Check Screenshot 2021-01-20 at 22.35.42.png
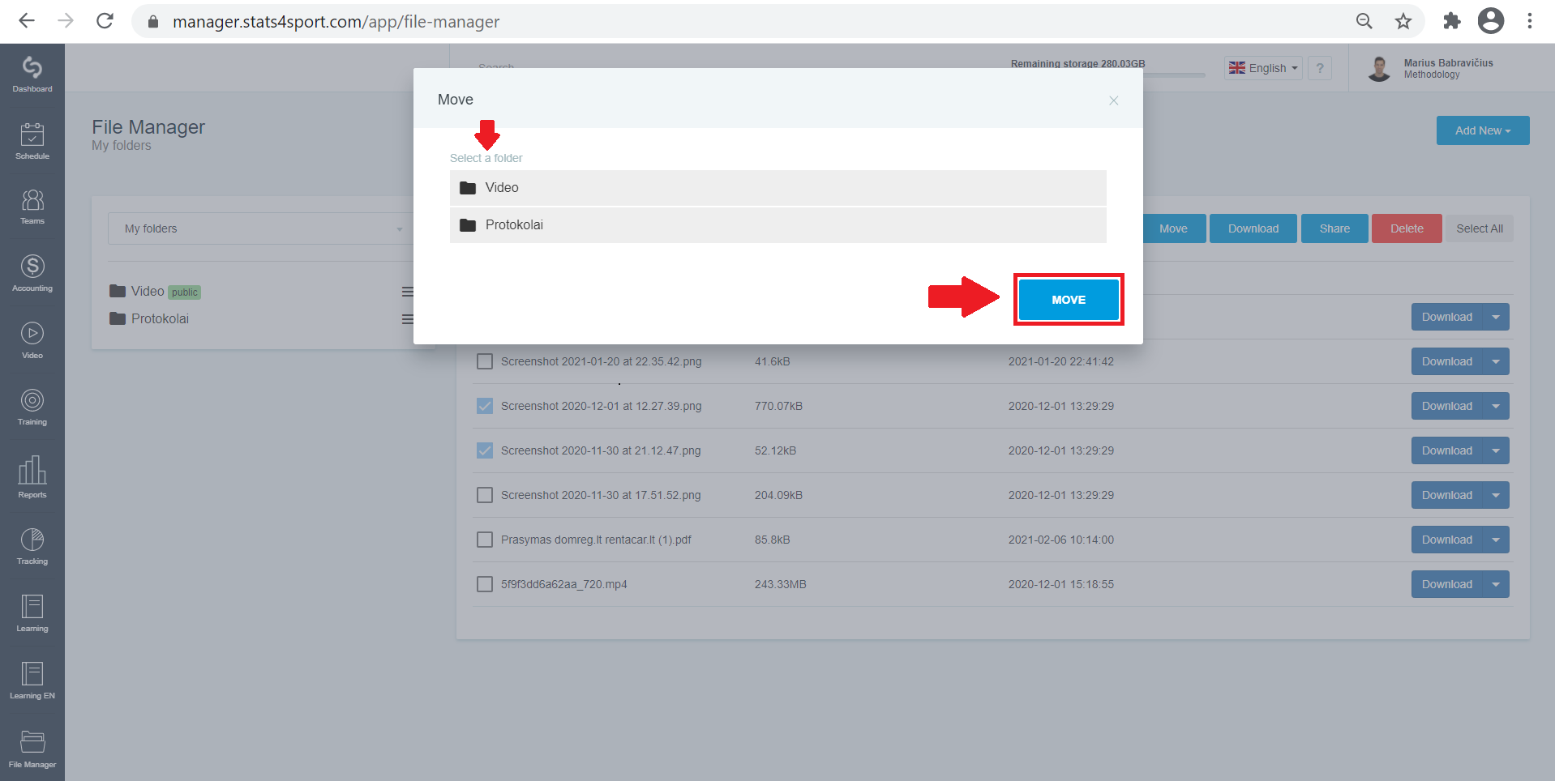Screen dimensions: 1555x781 [485, 361]
